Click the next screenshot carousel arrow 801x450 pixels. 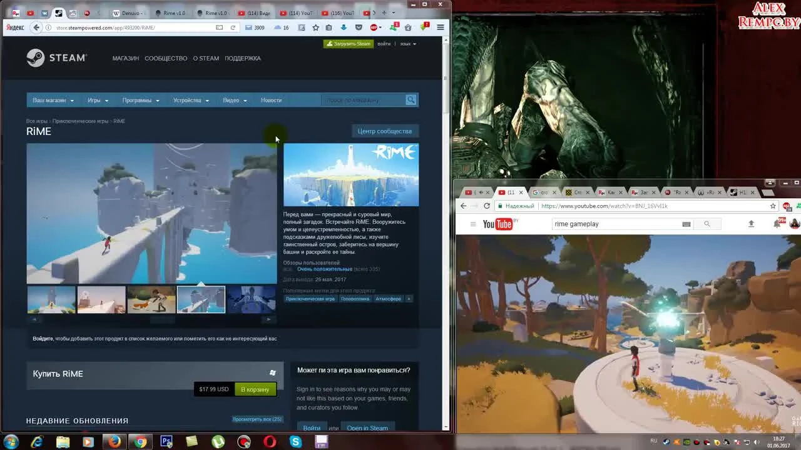(269, 319)
